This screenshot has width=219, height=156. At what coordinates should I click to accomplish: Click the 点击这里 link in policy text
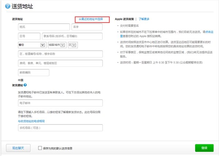(209, 32)
